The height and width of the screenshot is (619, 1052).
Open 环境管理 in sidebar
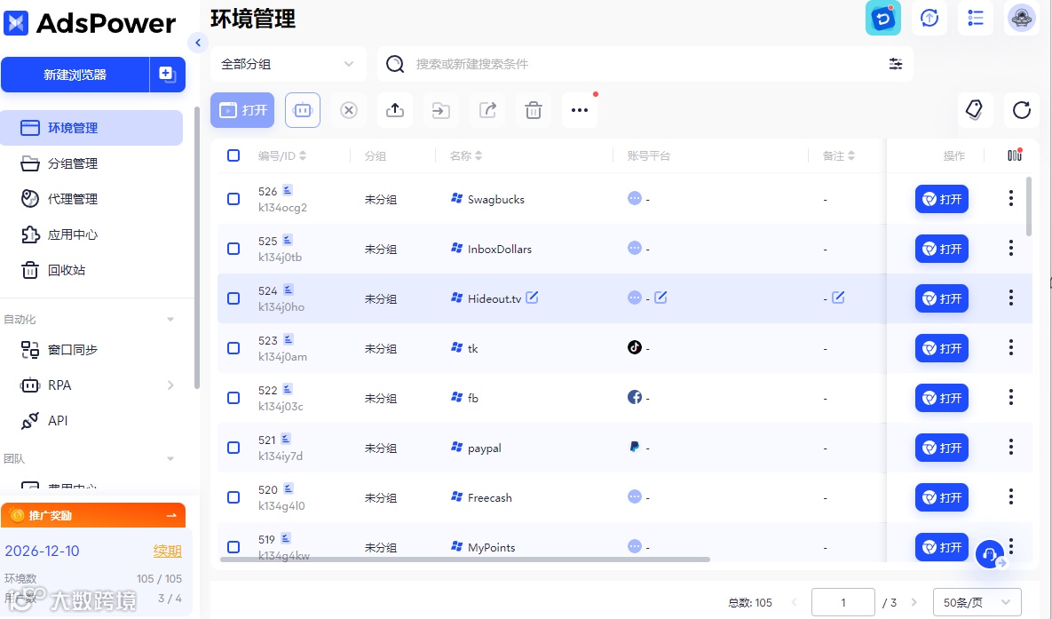91,128
